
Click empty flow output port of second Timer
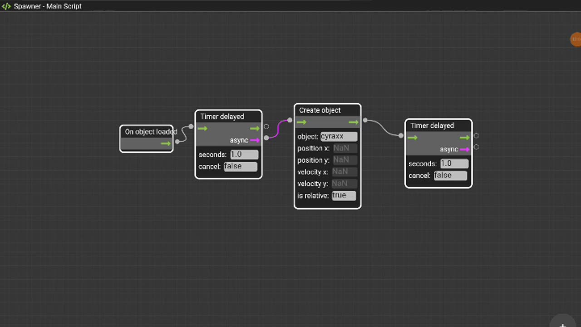476,136
